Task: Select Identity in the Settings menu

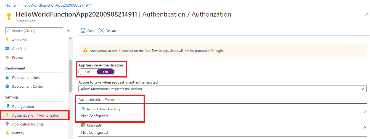Action: (18, 133)
